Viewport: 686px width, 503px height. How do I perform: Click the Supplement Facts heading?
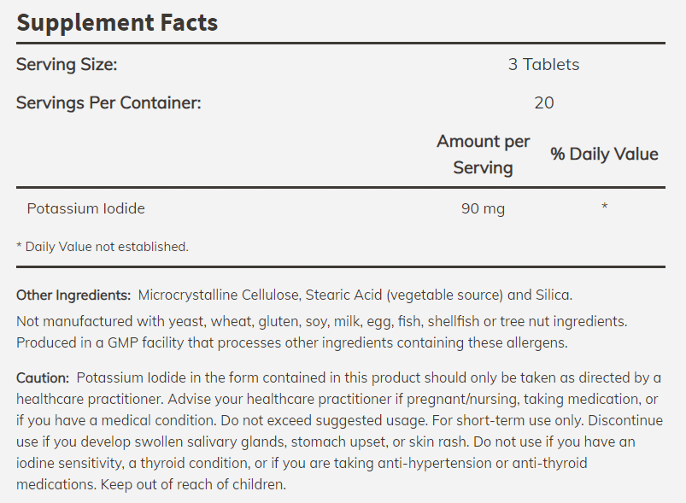117,23
